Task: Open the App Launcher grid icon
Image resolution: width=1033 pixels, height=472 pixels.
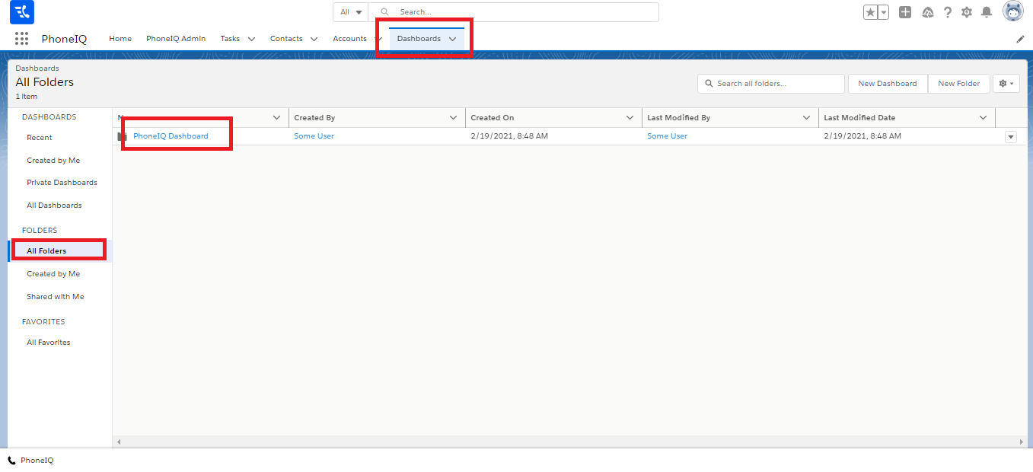Action: pyautogui.click(x=21, y=39)
